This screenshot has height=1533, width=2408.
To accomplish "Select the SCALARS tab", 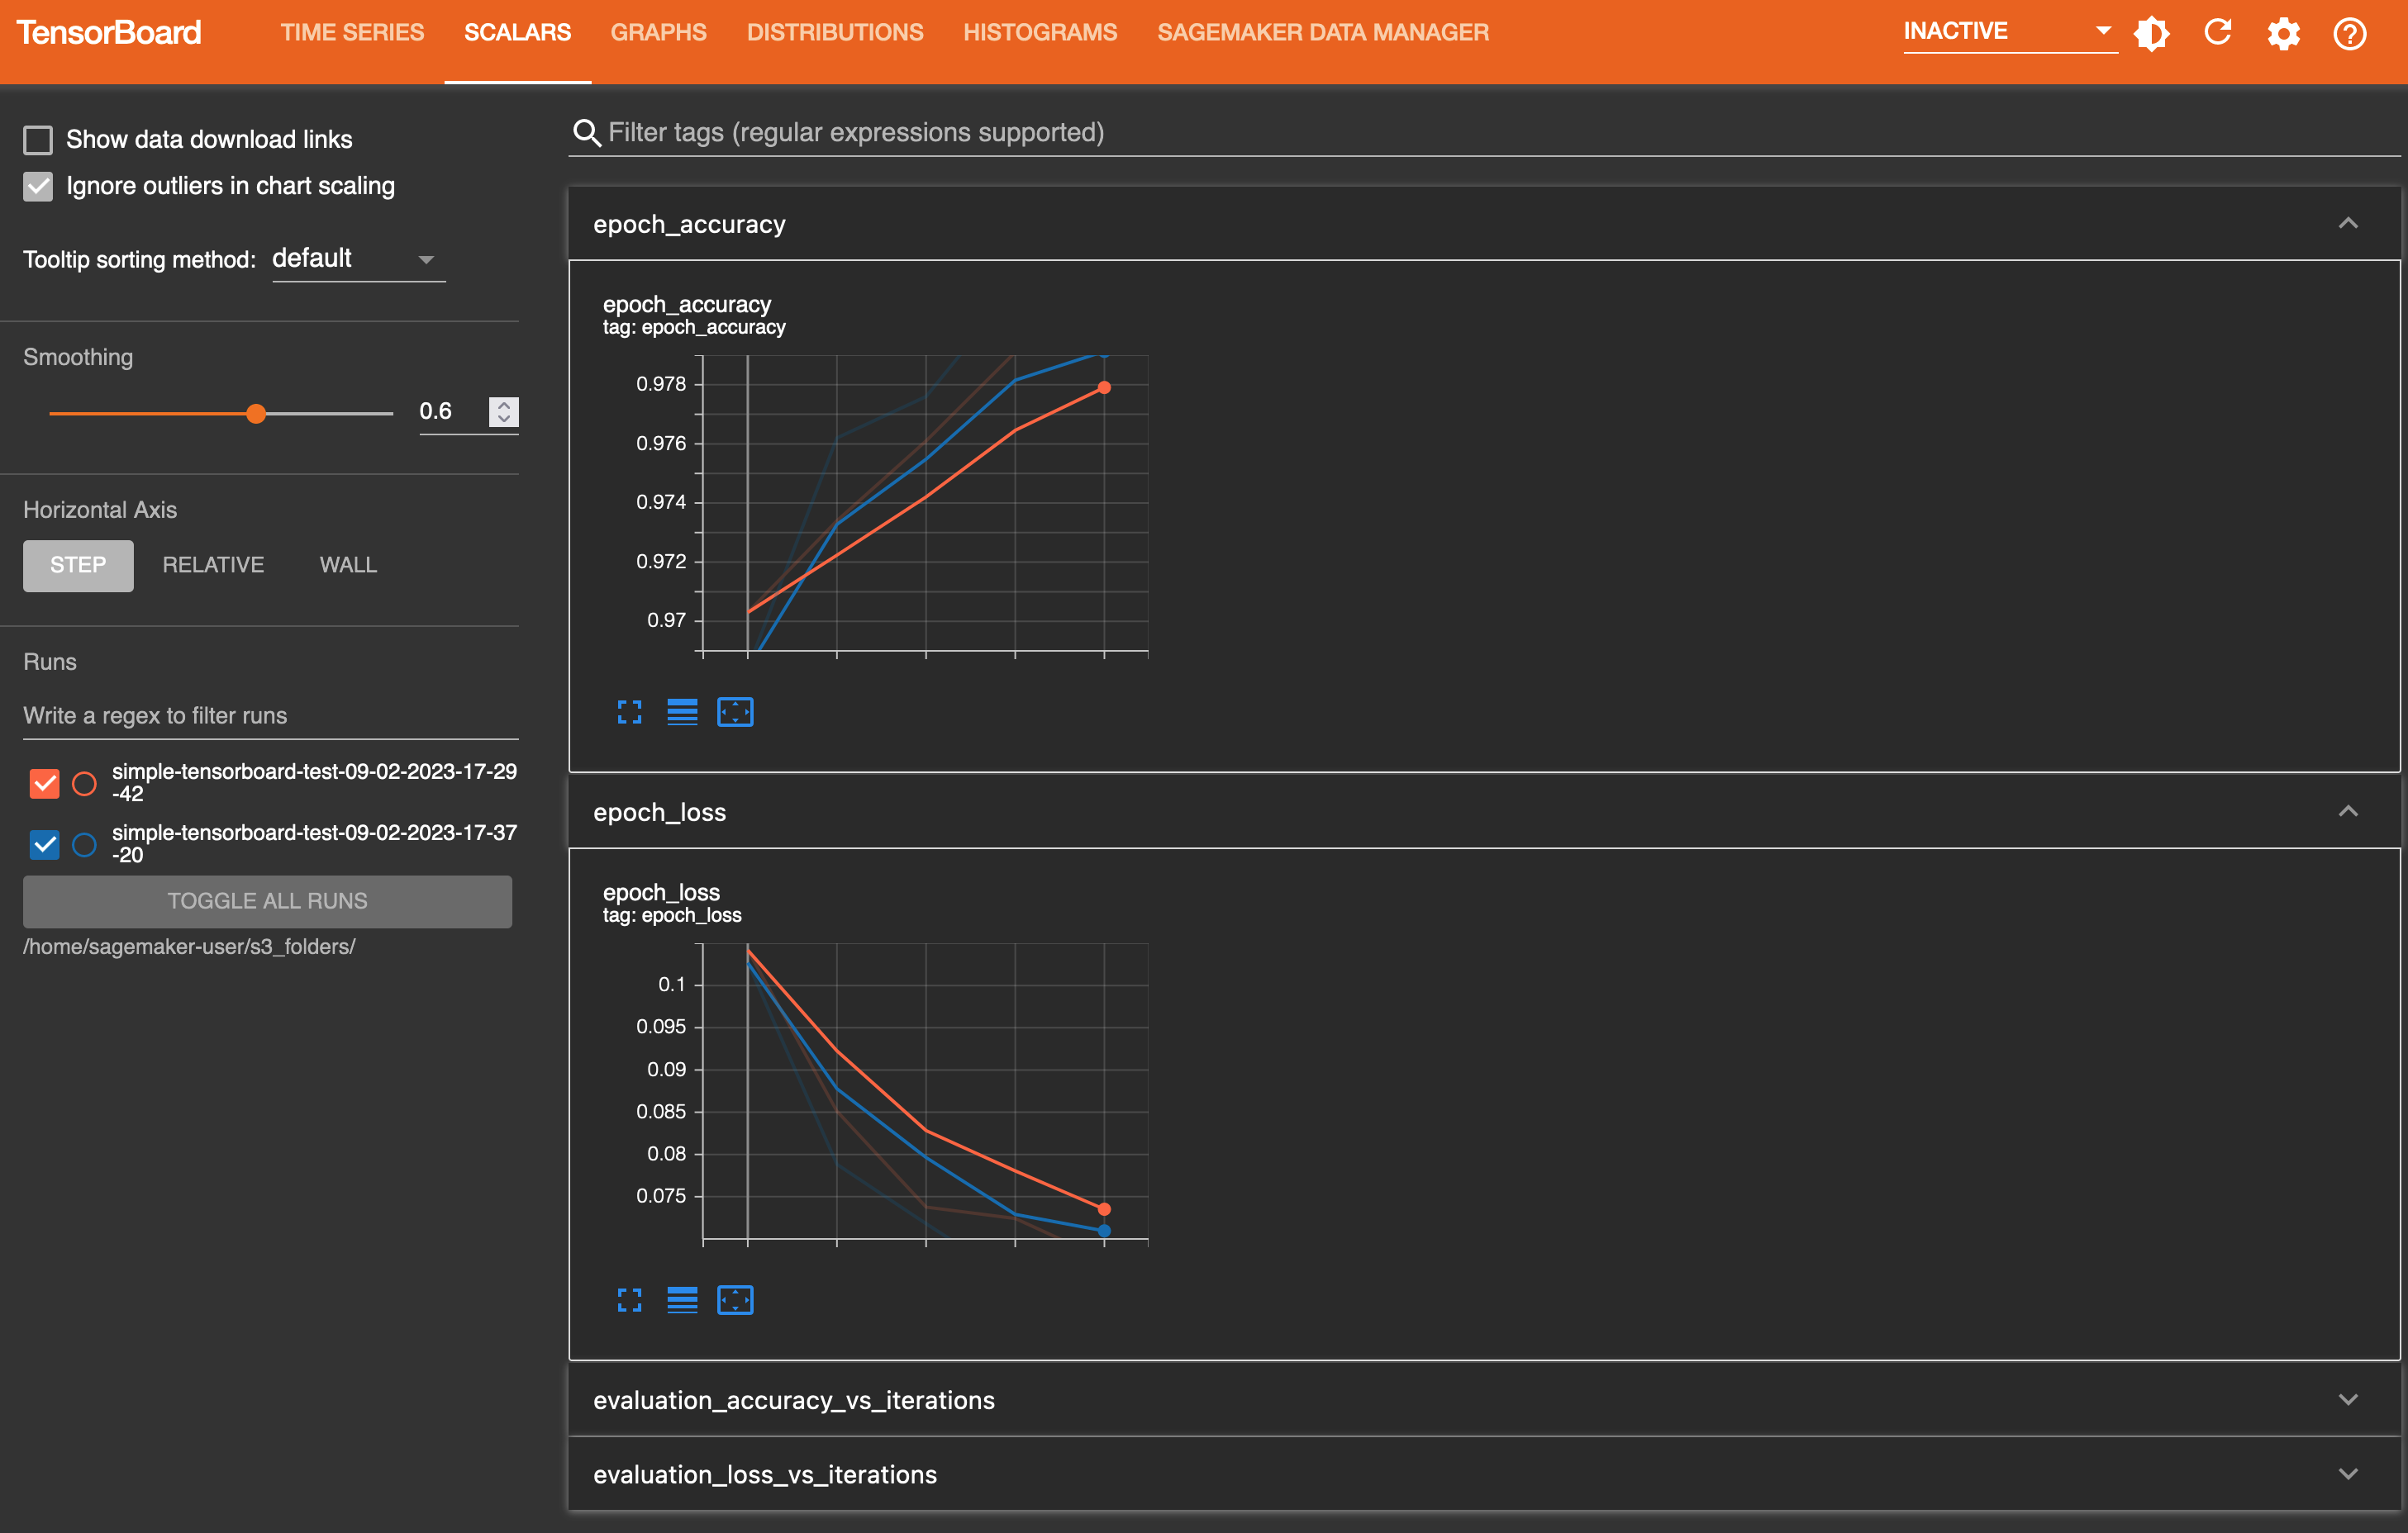I will coord(518,30).
